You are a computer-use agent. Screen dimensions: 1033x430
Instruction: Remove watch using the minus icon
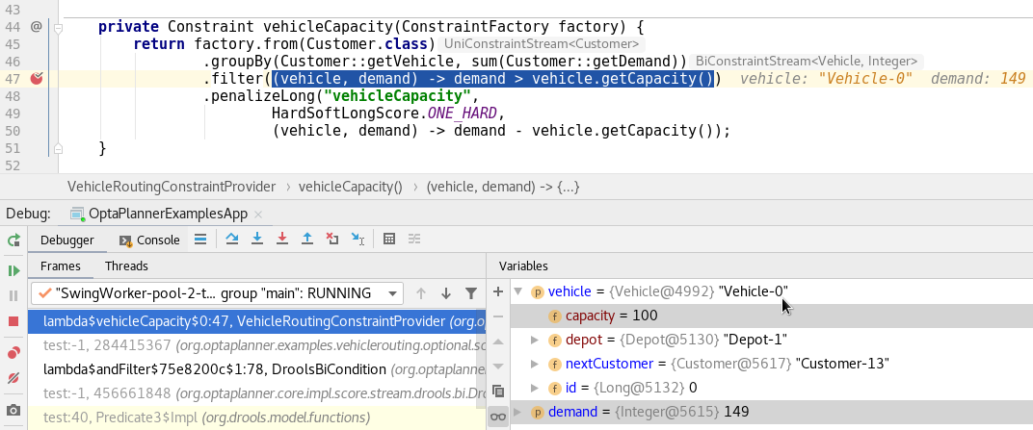click(498, 316)
